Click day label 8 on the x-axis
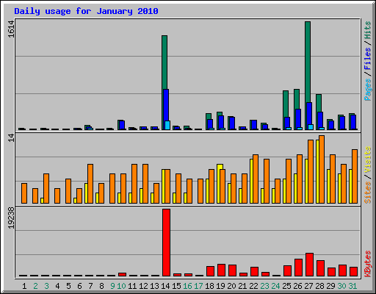This screenshot has height=294, width=376. tap(101, 286)
